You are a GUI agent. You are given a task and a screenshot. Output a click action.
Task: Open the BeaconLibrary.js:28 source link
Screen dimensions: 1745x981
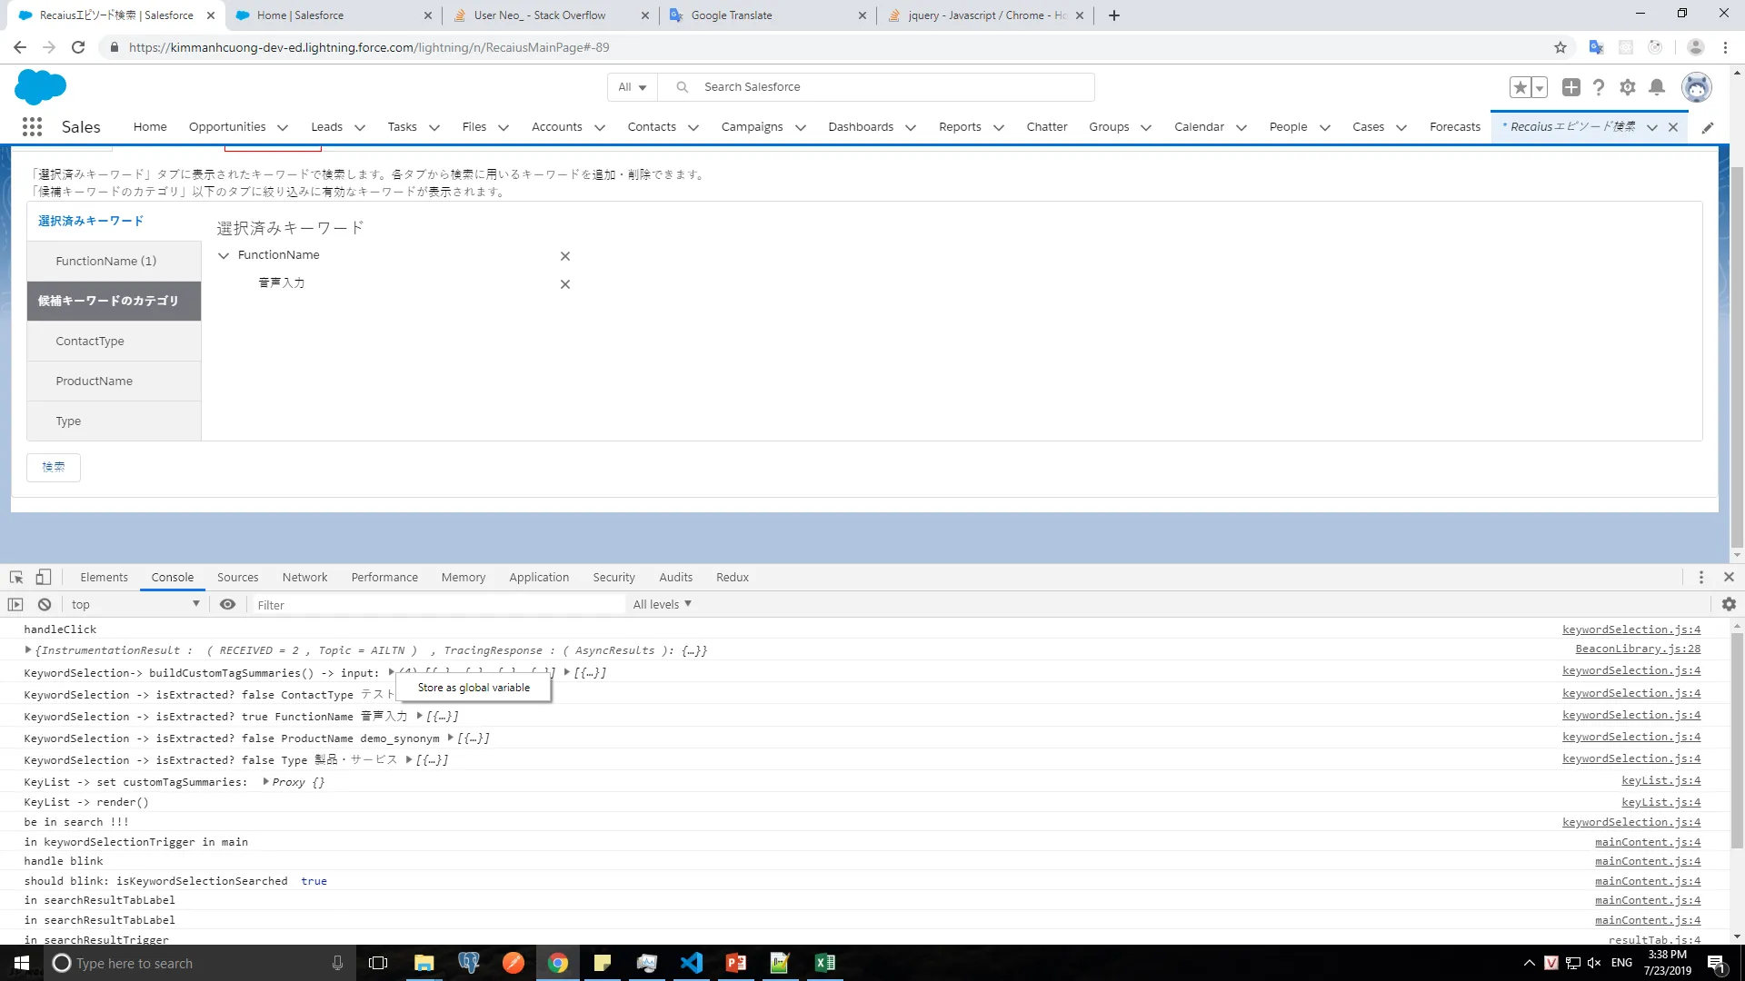1638,649
